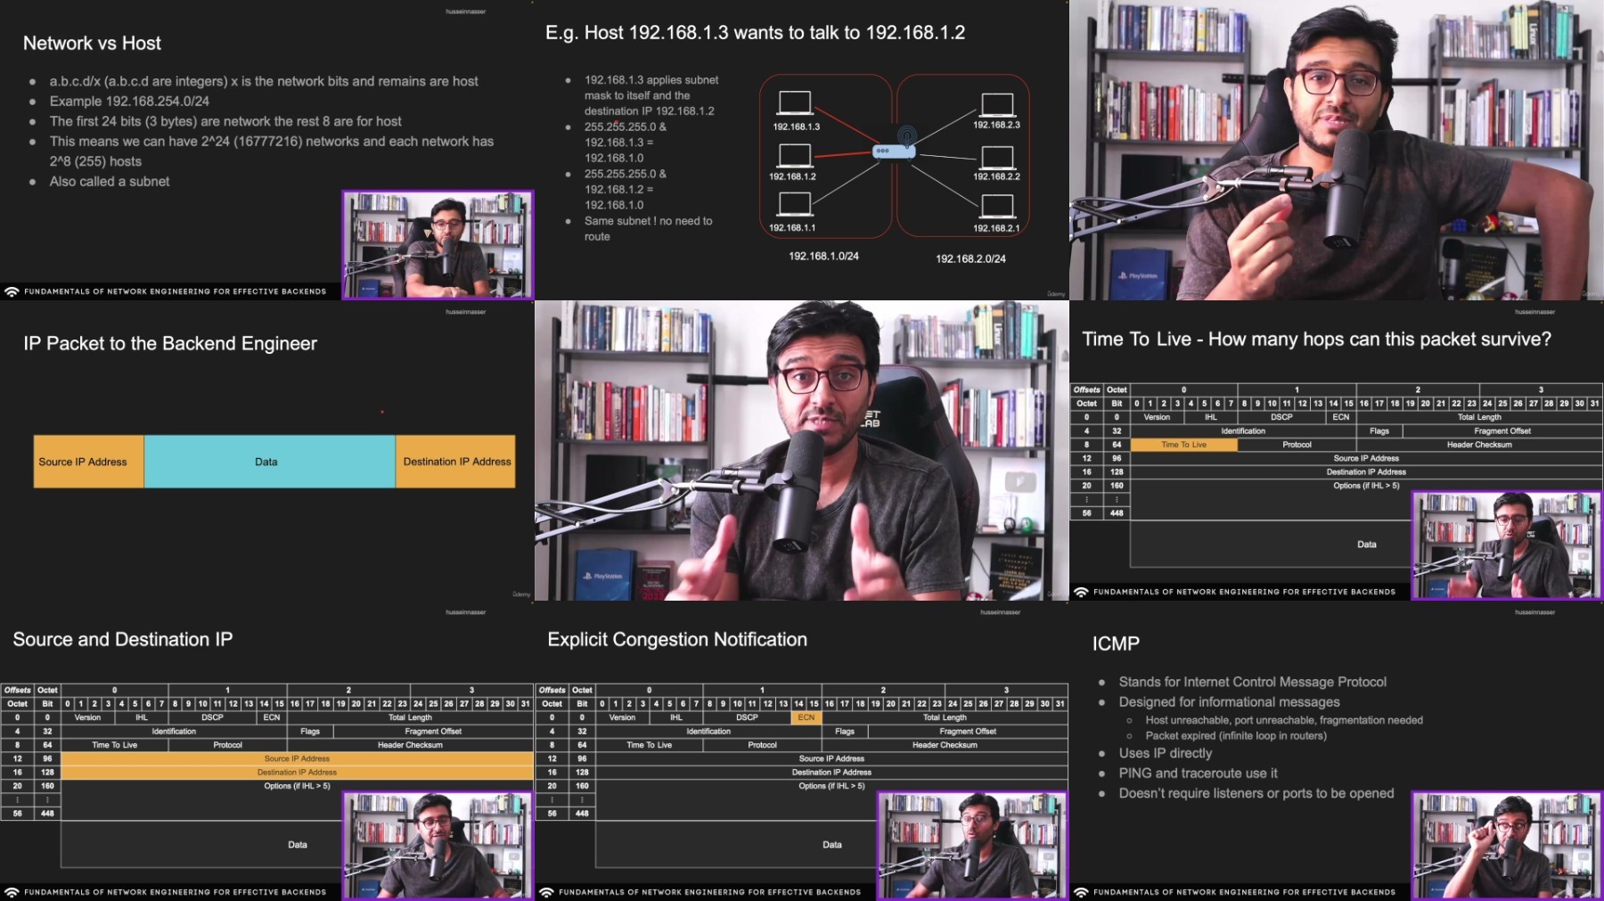
Task: Click the laptop icon labeled 192.168.2.3
Action: pyautogui.click(x=997, y=104)
